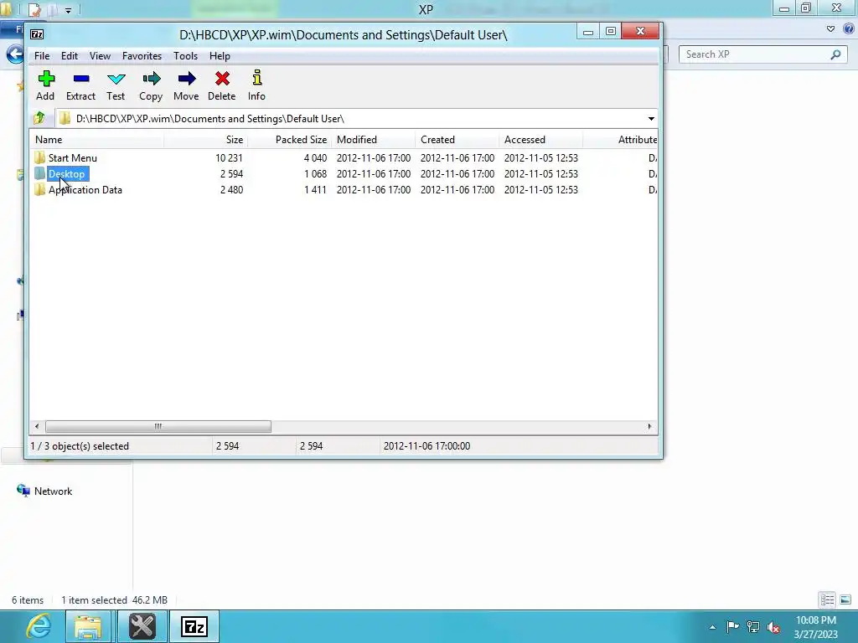Click horizontal scrollbar left arrow
Image resolution: width=858 pixels, height=643 pixels.
click(x=37, y=426)
